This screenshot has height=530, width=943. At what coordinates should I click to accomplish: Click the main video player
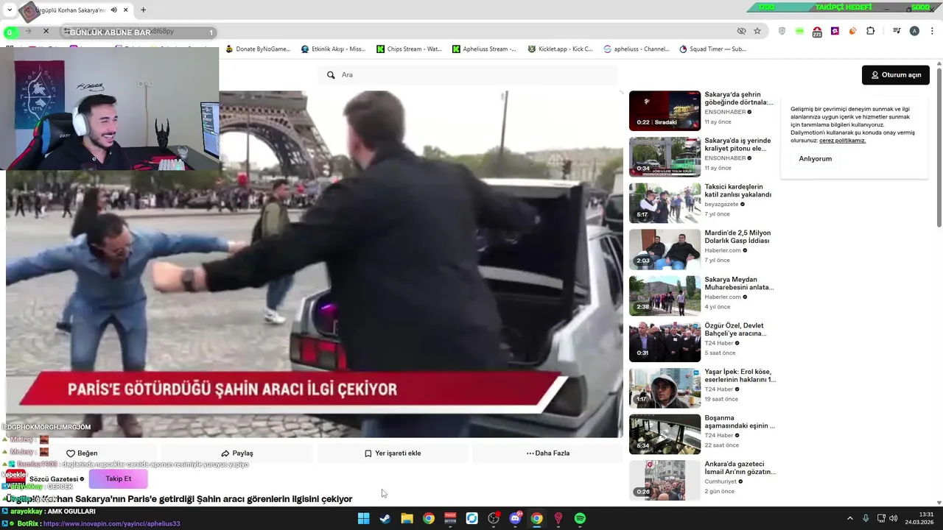pyautogui.click(x=315, y=264)
